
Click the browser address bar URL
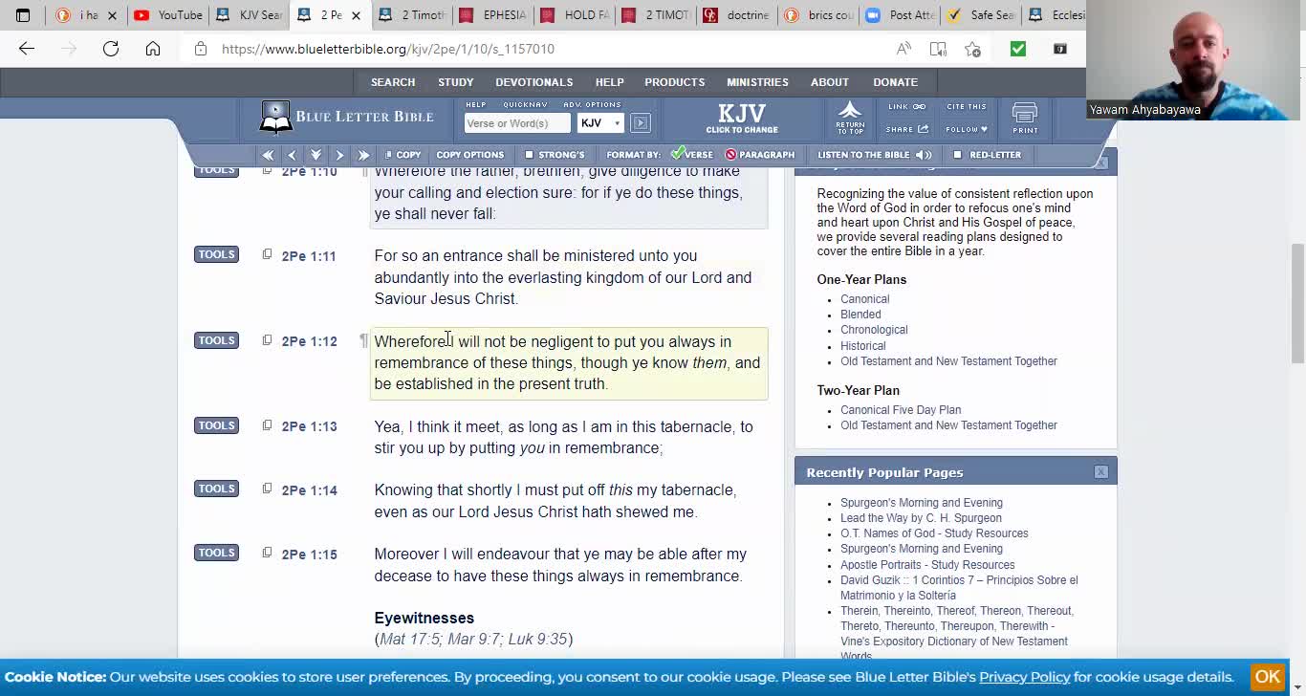coord(388,49)
